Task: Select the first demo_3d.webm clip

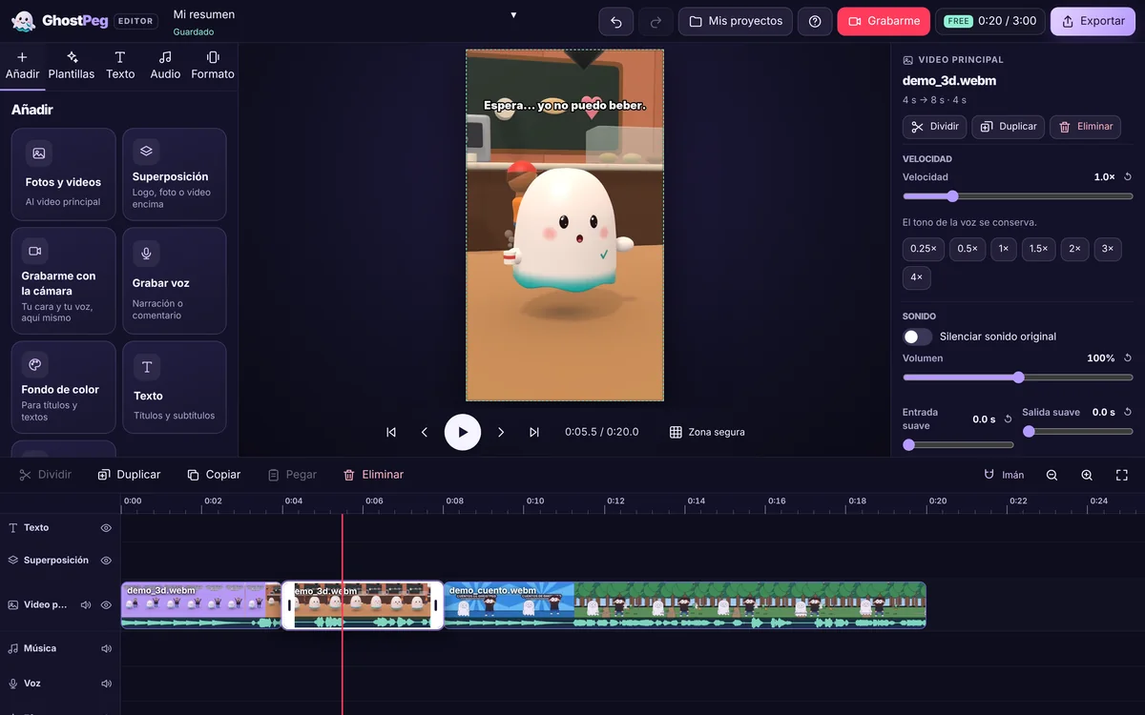Action: pyautogui.click(x=201, y=605)
